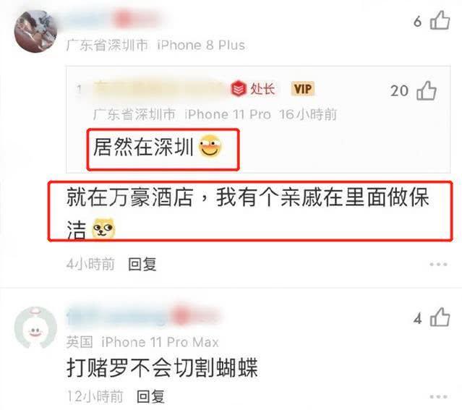The width and height of the screenshot is (462, 410).
Task: Click the red 处长 rank badge
Action: (253, 89)
